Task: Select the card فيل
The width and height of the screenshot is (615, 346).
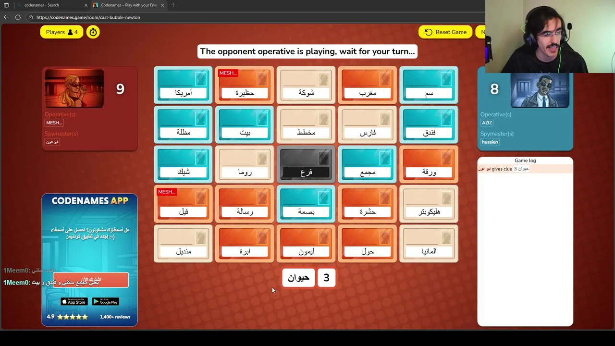Action: [x=183, y=204]
